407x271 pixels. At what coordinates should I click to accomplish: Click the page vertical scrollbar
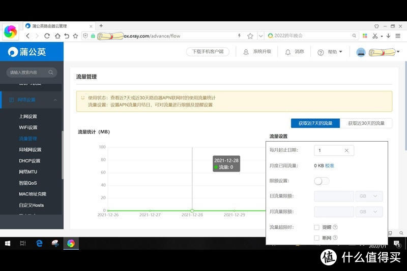(405, 106)
